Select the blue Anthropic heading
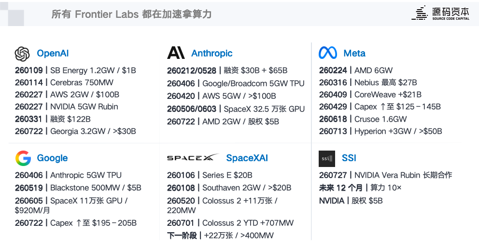 (212, 54)
